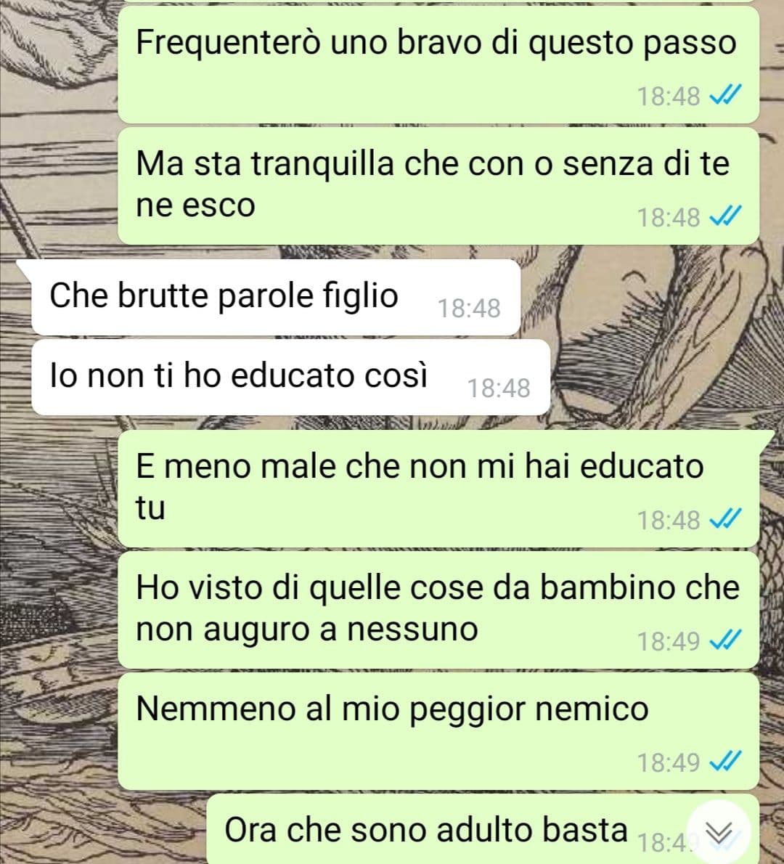784x864 pixels.
Task: Select 'E meno male che non mi hai educato' bubble
Action: pyautogui.click(x=438, y=488)
